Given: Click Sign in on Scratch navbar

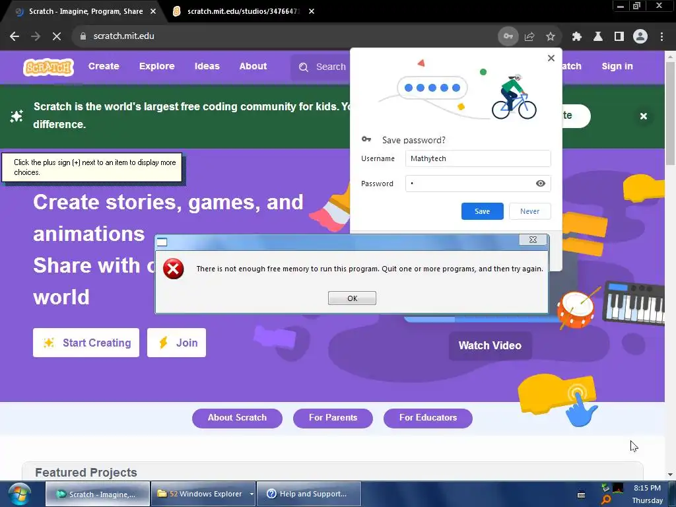Looking at the screenshot, I should 617,67.
